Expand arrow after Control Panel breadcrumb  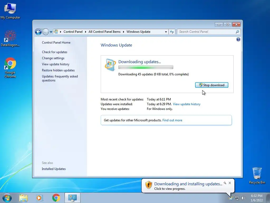click(86, 32)
